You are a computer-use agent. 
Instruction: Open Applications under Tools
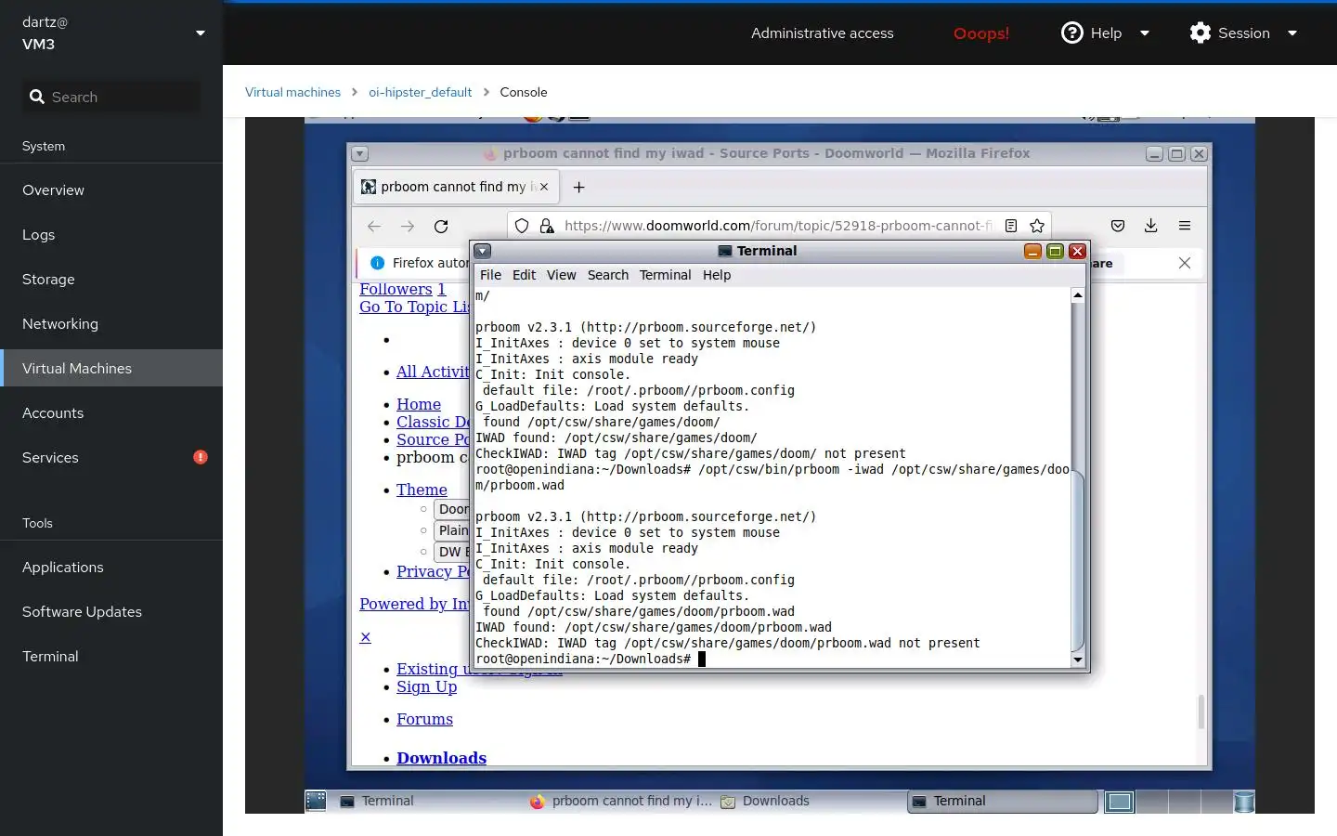pos(111,567)
